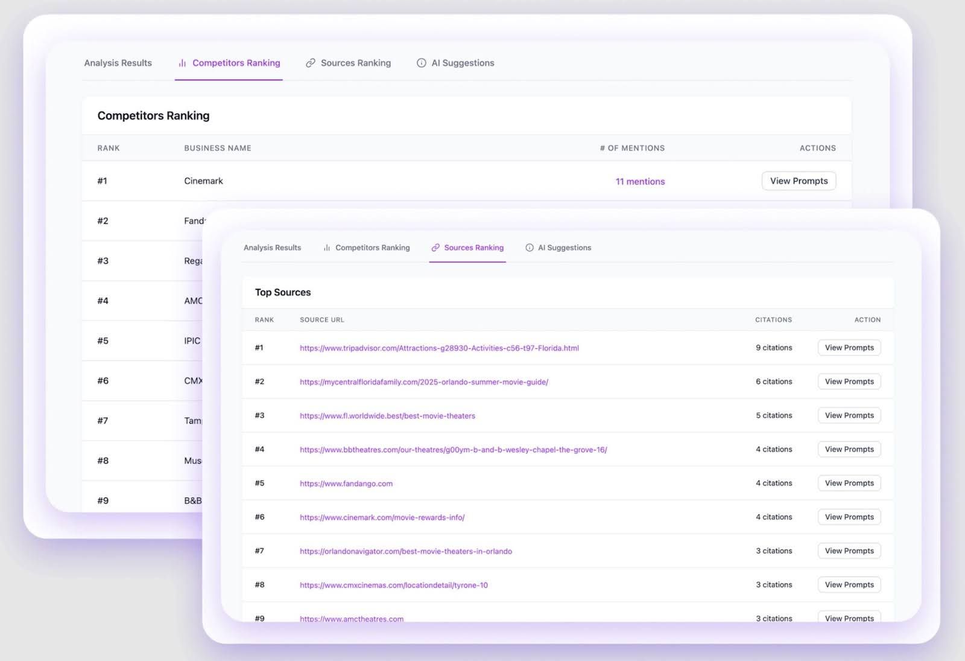This screenshot has width=965, height=661.
Task: Click the info icon in back window's AI Suggestions tab
Action: coord(422,63)
